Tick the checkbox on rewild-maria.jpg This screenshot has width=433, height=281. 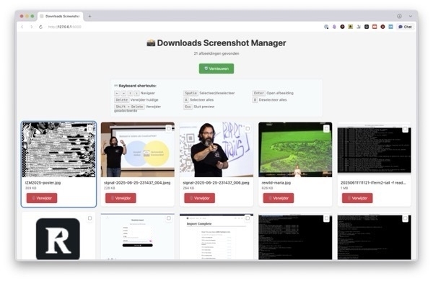pos(326,128)
